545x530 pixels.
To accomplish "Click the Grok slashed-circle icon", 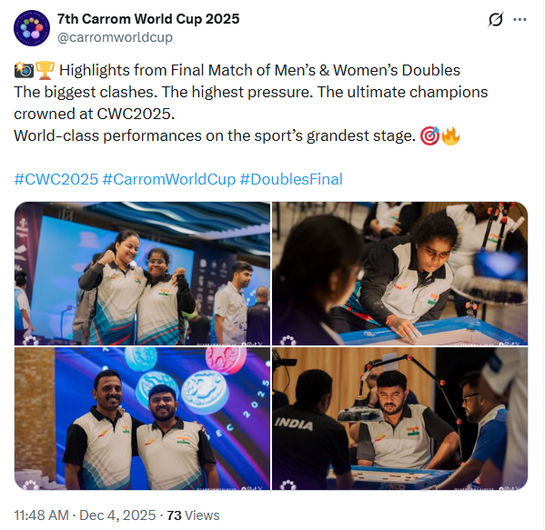I will (x=495, y=19).
